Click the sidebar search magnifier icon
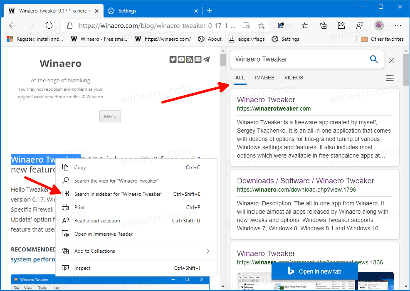Viewport: 410px width, 291px height. point(374,59)
